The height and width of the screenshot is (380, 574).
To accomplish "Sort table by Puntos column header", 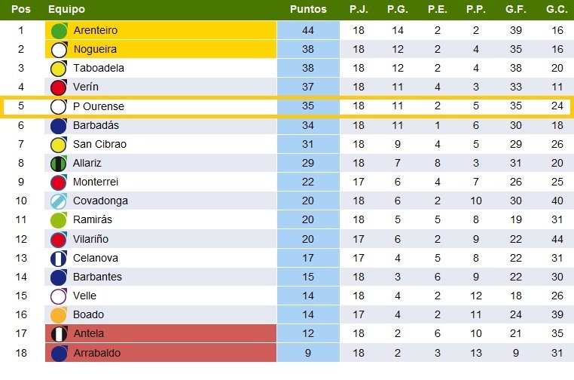I will tap(308, 9).
